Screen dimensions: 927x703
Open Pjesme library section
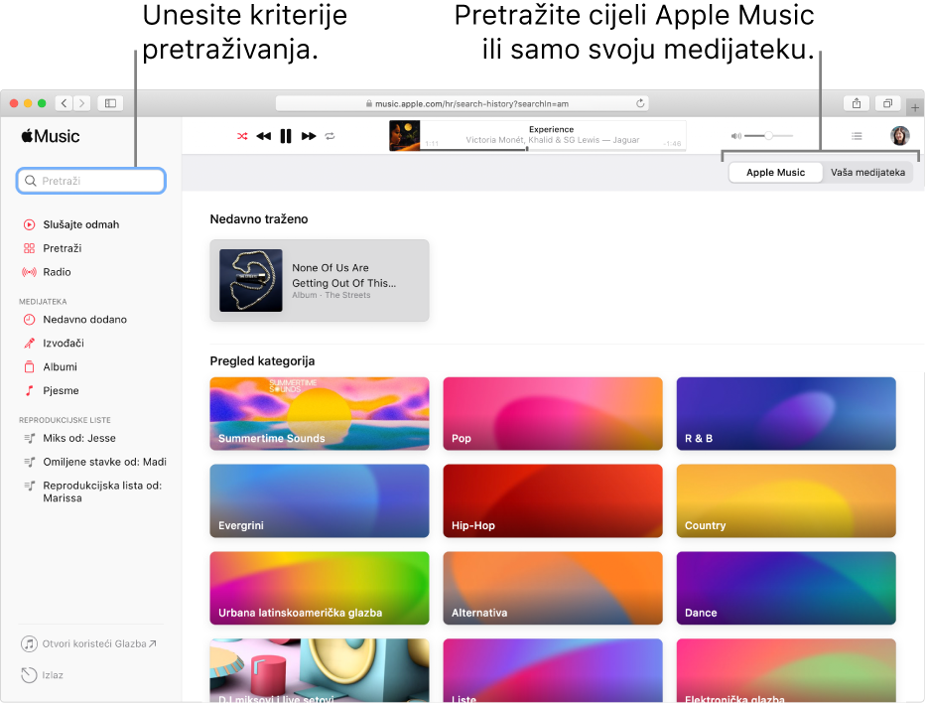click(61, 390)
